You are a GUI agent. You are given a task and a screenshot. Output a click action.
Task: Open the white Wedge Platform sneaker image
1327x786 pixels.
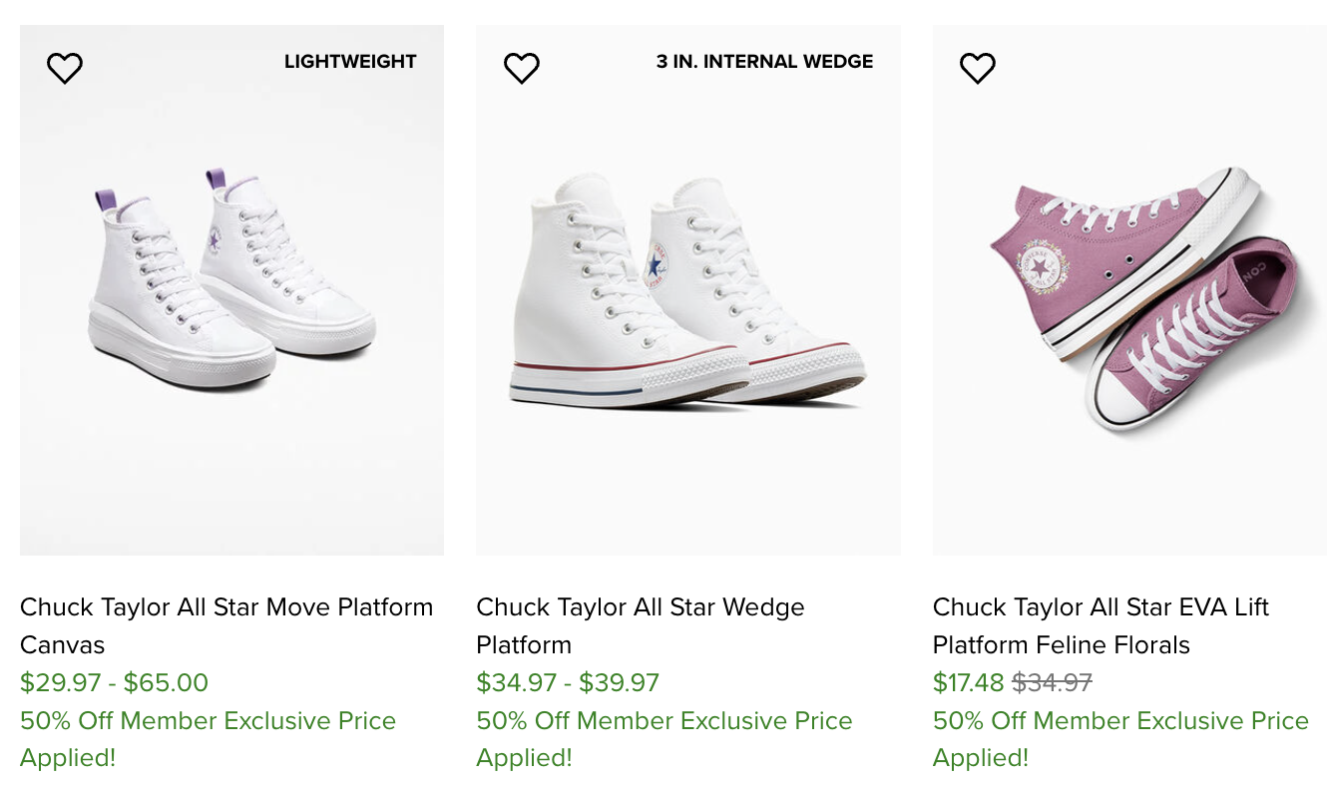(687, 294)
